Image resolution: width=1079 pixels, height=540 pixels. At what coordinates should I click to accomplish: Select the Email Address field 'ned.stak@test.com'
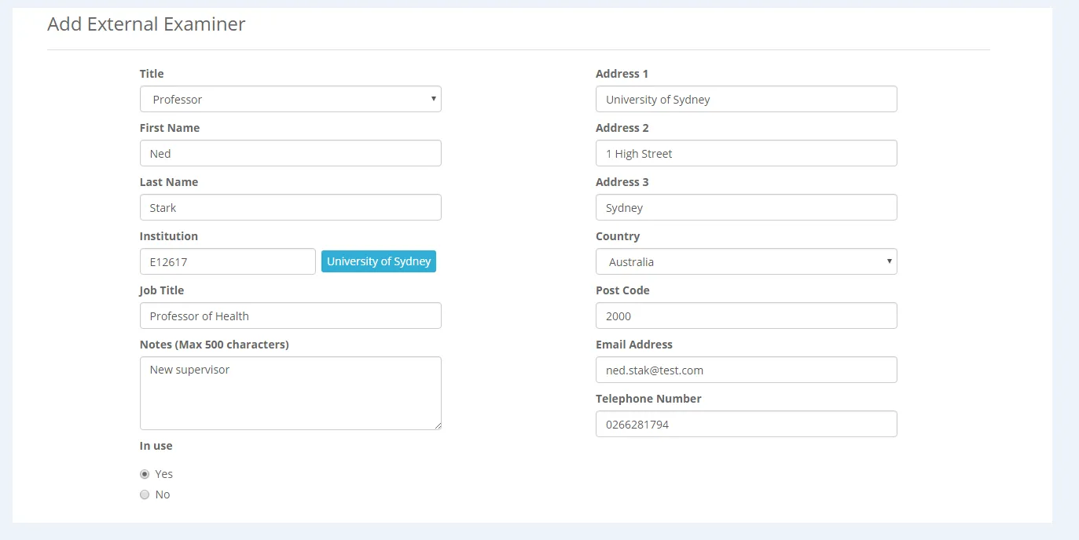pyautogui.click(x=746, y=369)
